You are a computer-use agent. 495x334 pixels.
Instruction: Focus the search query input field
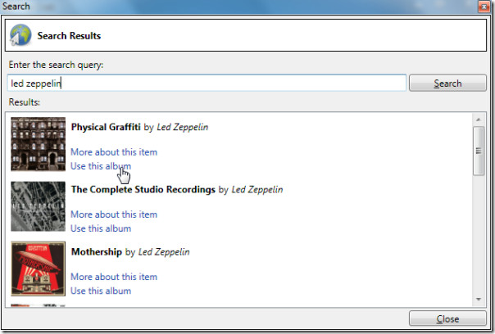coord(207,83)
